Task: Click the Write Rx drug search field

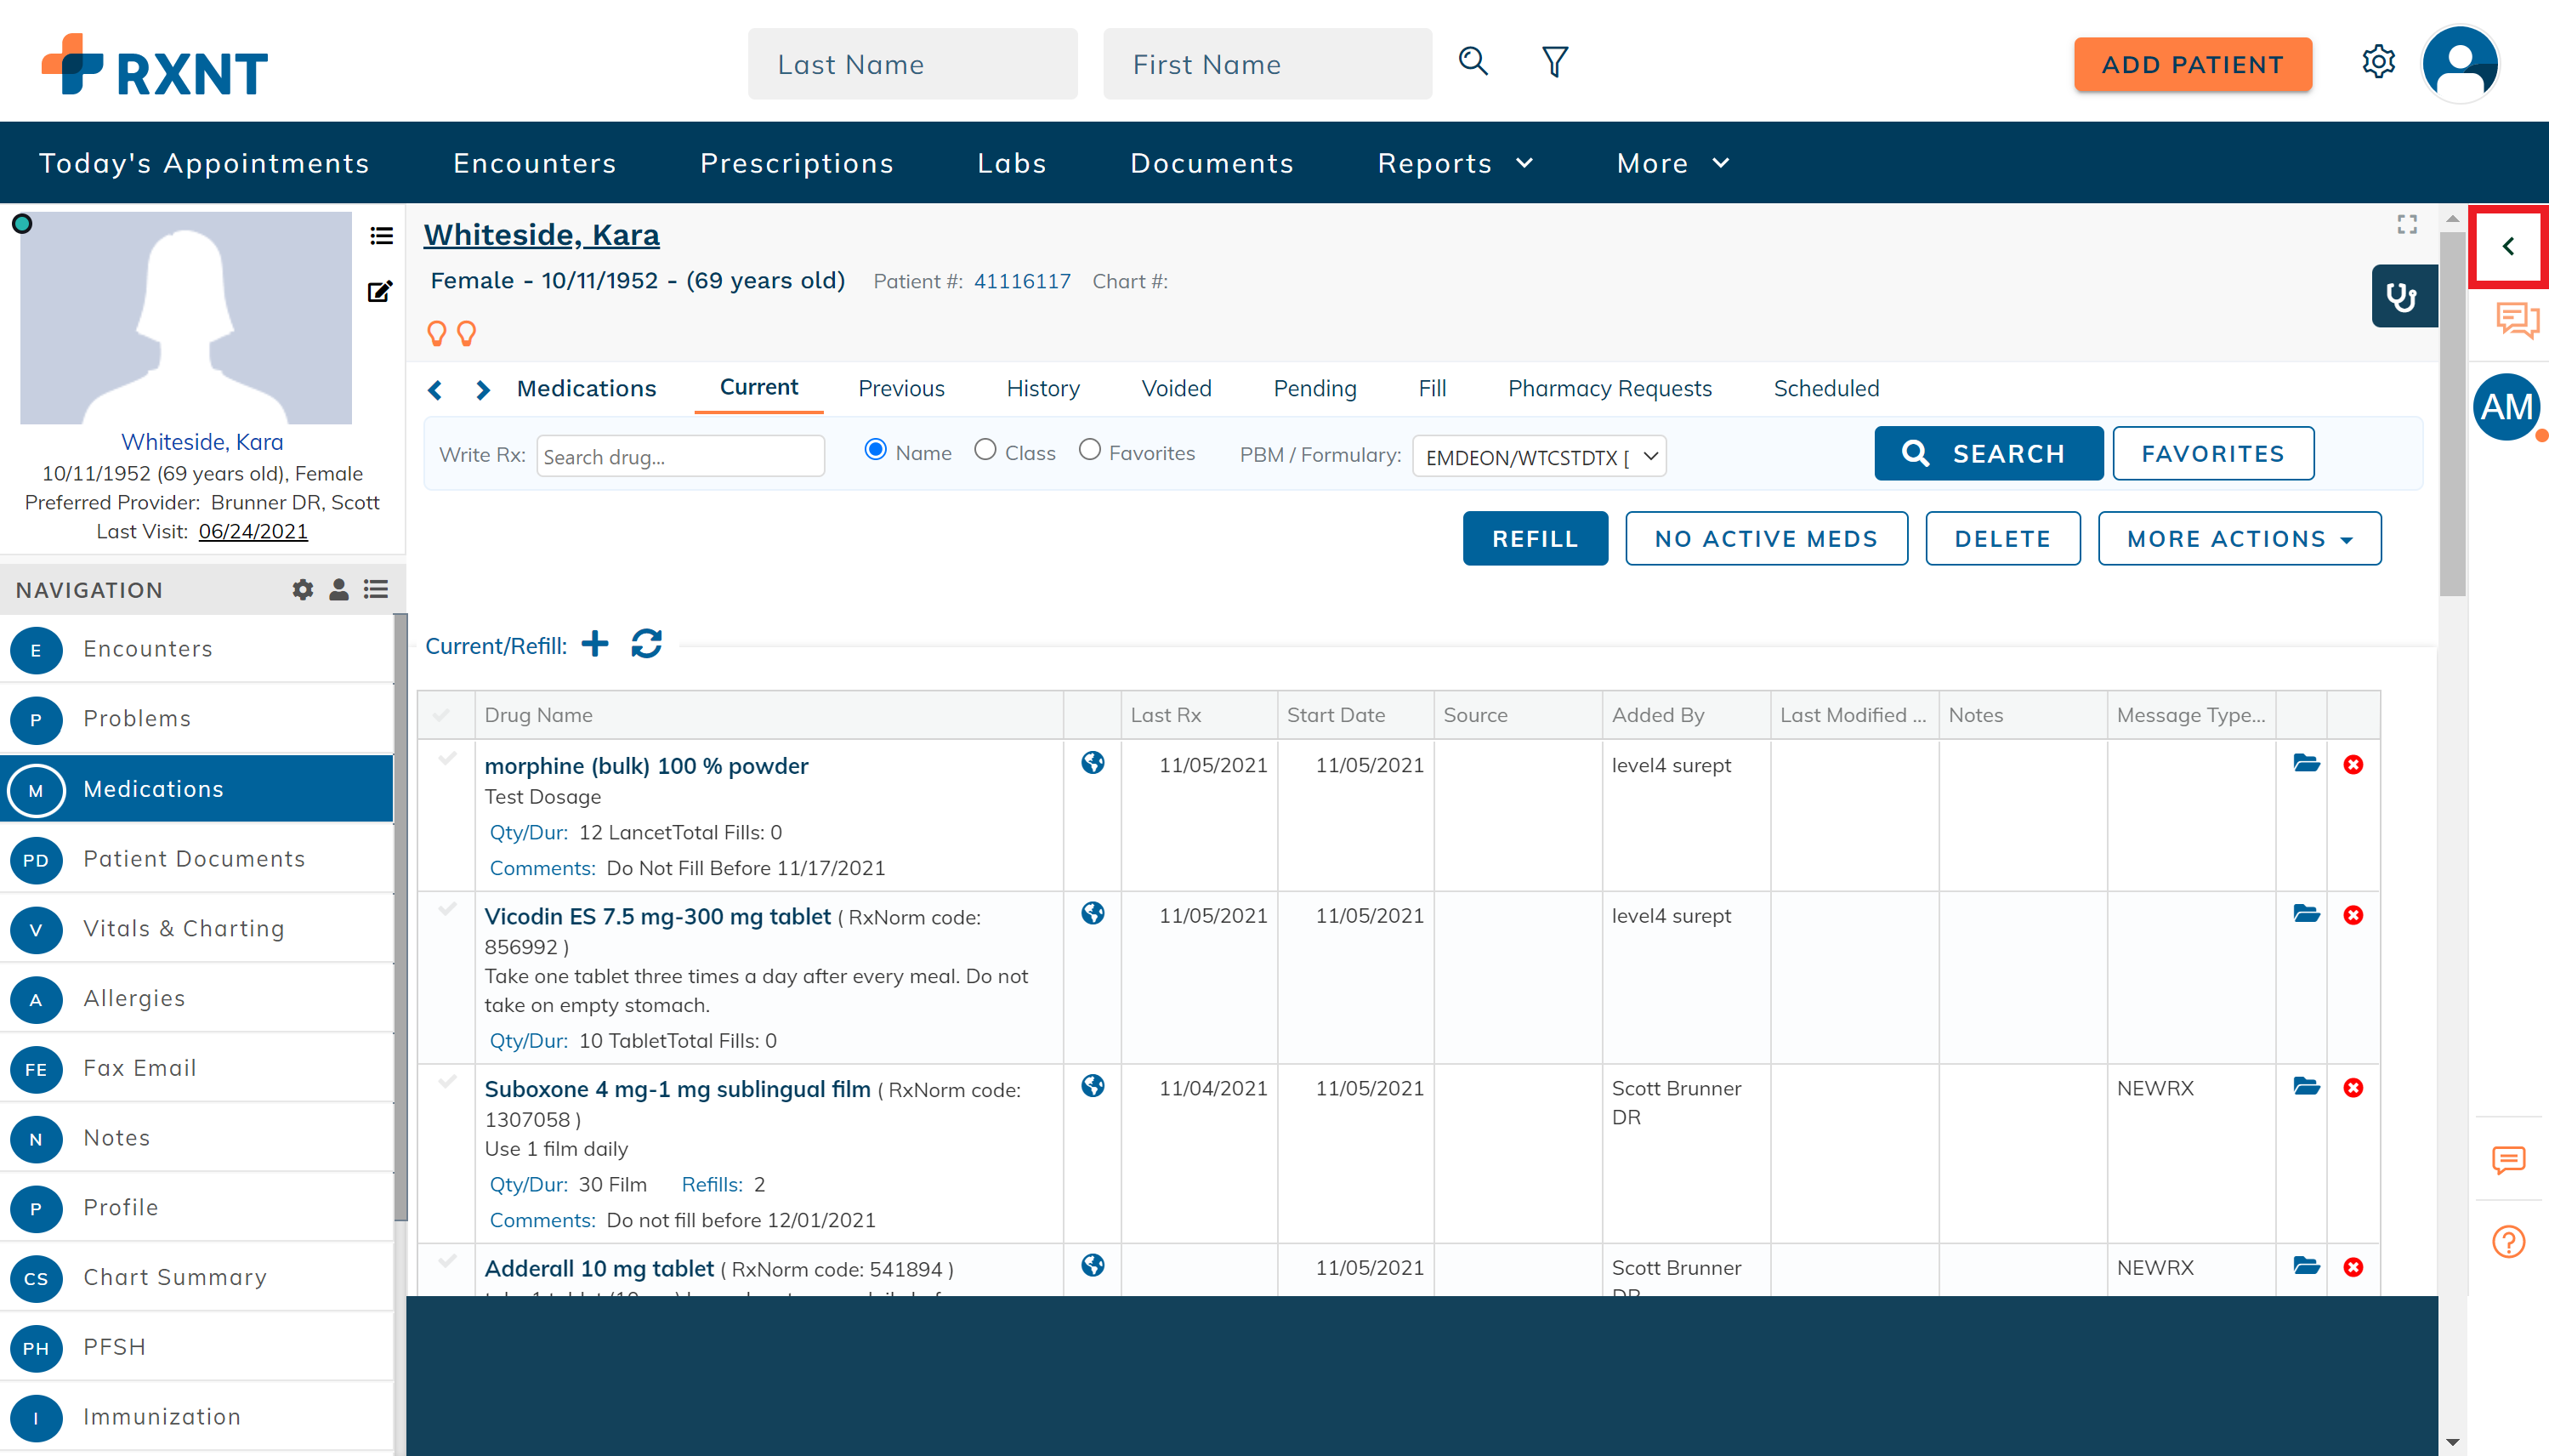Action: tap(679, 457)
